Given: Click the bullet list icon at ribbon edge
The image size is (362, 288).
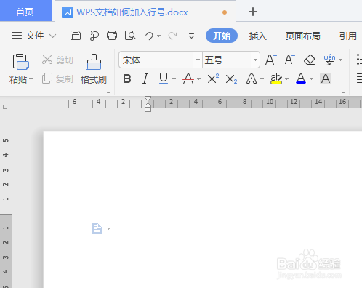Looking at the screenshot, I should [x=359, y=60].
